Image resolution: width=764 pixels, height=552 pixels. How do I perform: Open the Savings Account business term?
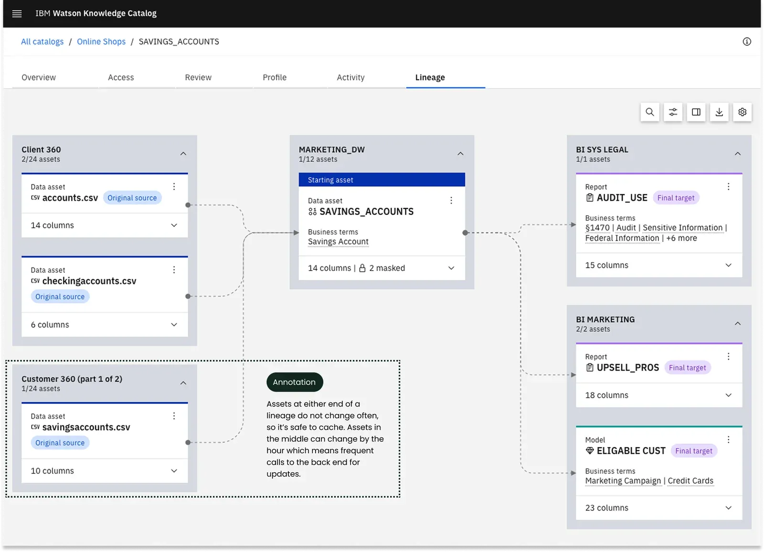pyautogui.click(x=338, y=242)
